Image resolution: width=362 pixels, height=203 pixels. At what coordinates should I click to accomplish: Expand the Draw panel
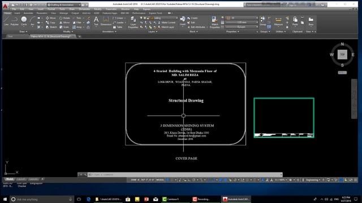(x=23, y=32)
